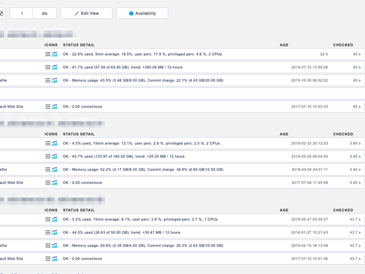Sort first table by AGE column header
Image resolution: width=365 pixels, height=274 pixels.
[284, 45]
